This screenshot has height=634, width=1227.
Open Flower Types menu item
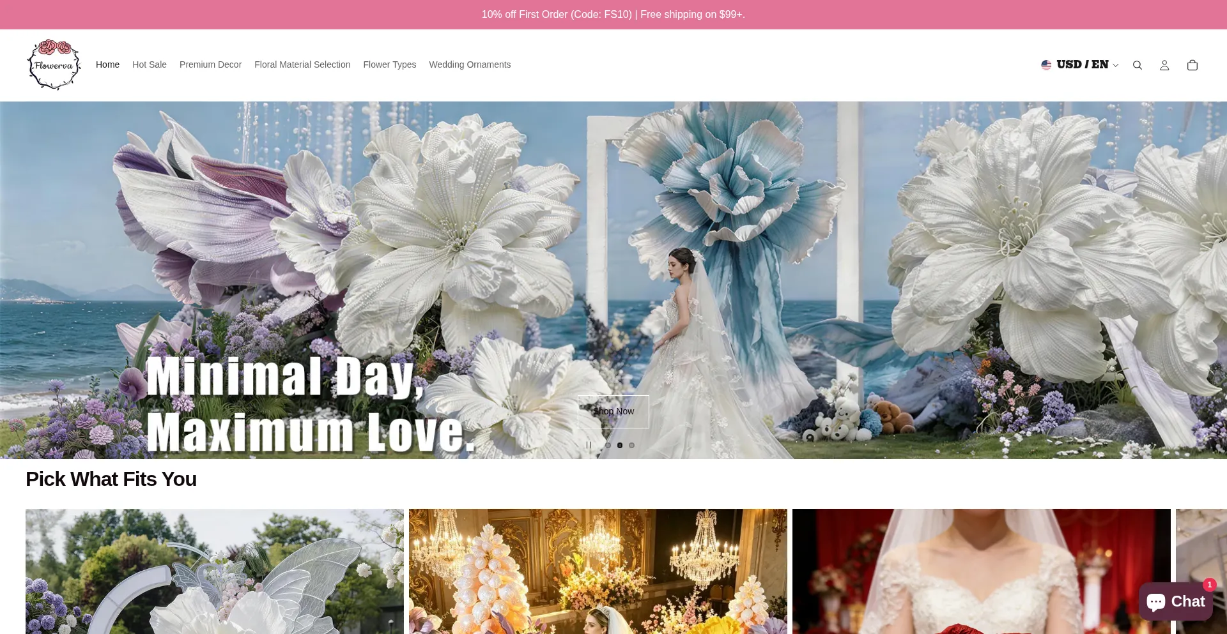(390, 64)
